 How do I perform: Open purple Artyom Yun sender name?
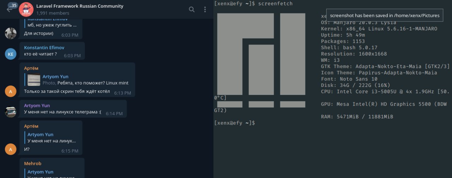pyautogui.click(x=37, y=105)
